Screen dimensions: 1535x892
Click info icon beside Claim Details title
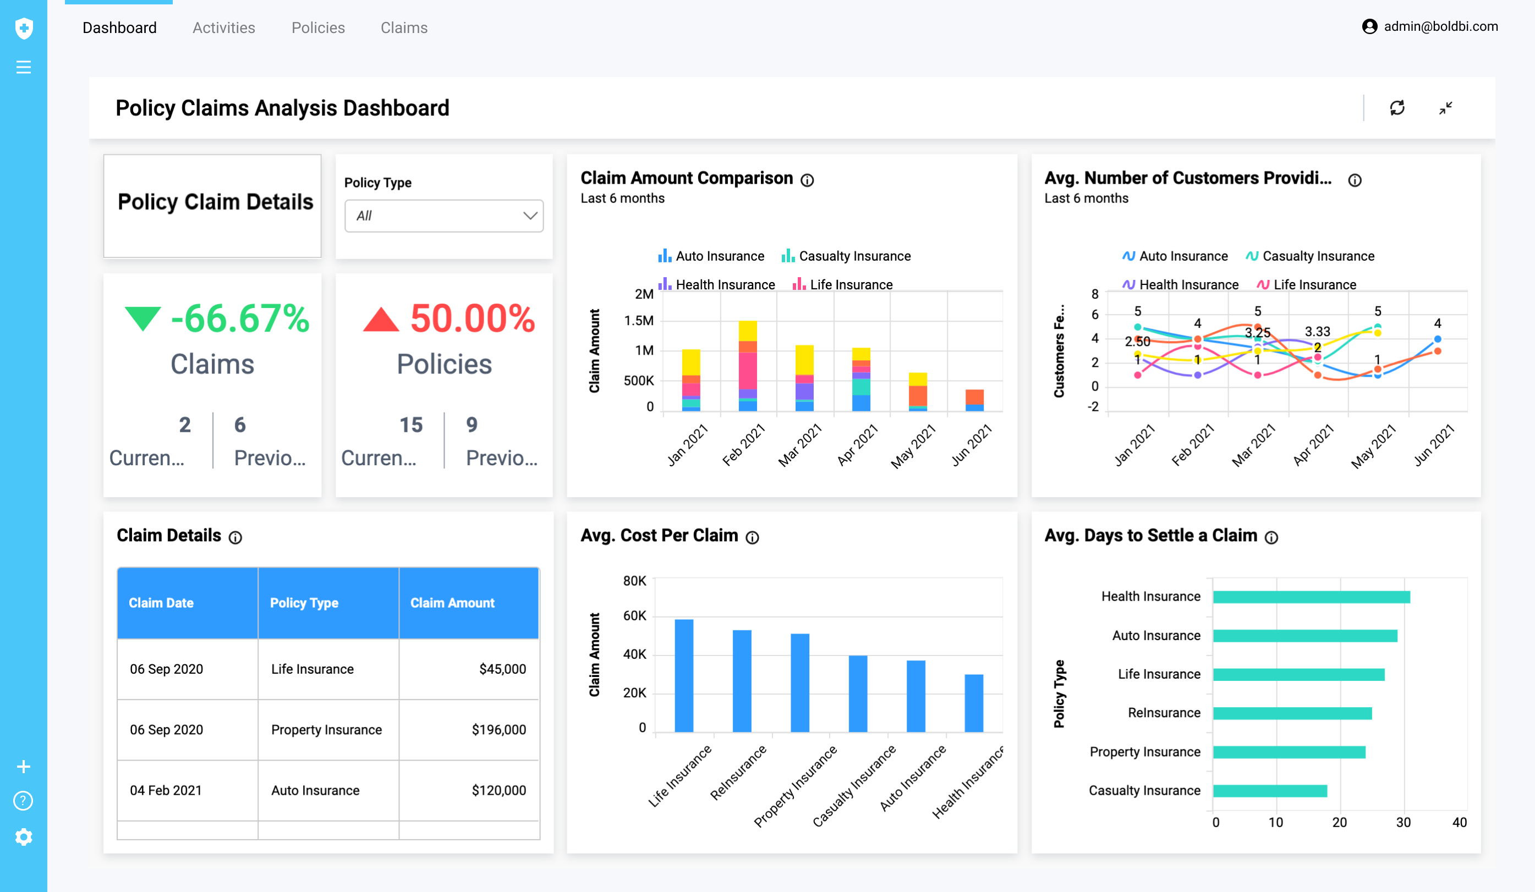(x=235, y=538)
